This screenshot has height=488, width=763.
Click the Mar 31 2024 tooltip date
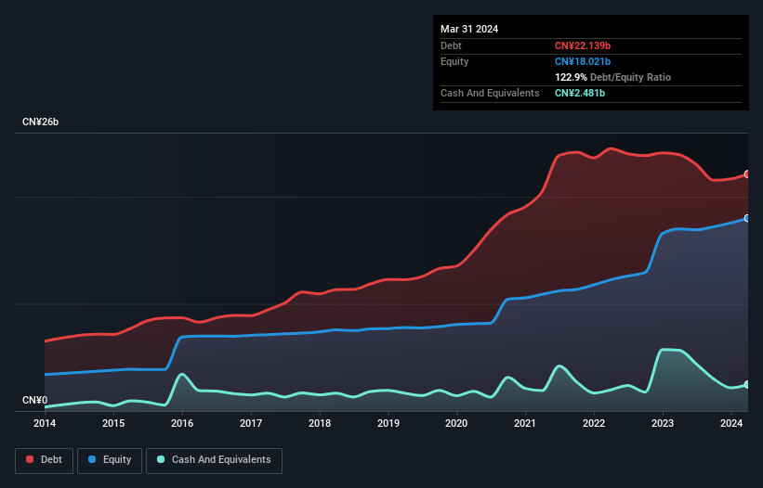(x=469, y=29)
